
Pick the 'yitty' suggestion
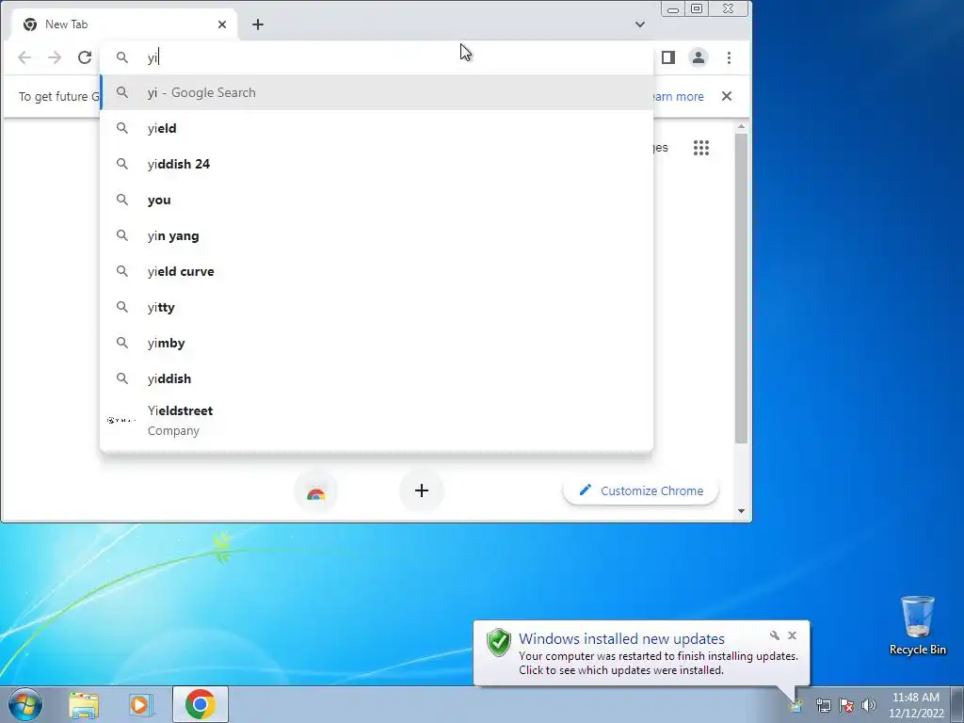377,307
